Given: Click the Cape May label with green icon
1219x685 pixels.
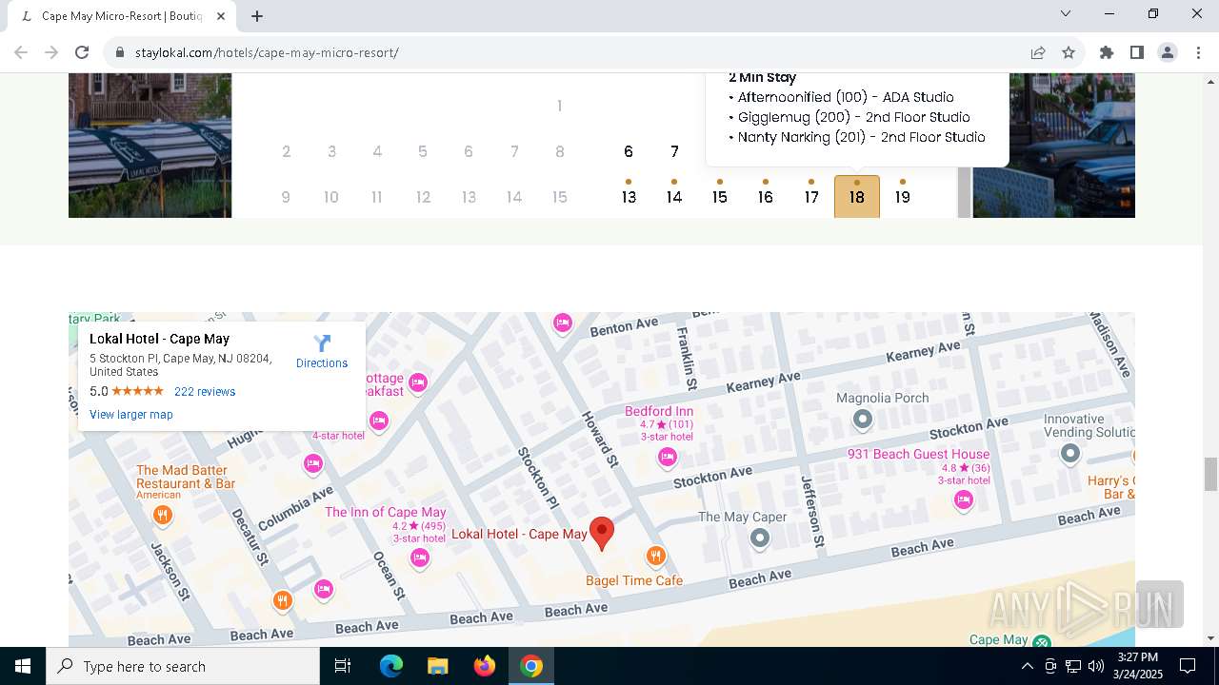Looking at the screenshot, I should (1009, 640).
